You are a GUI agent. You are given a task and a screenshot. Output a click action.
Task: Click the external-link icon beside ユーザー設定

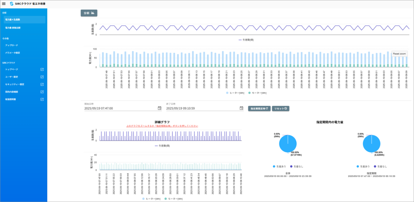click(x=42, y=77)
